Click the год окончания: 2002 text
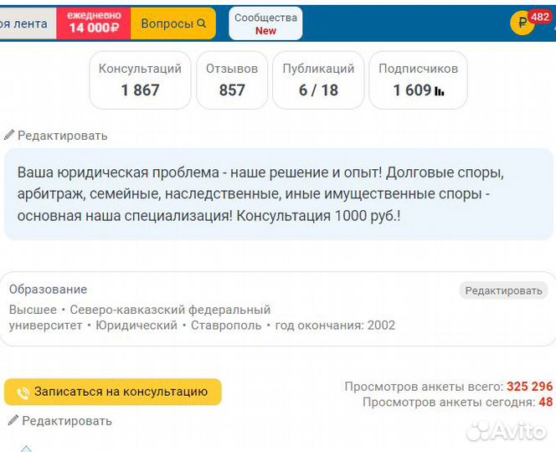556x452 pixels. tap(335, 325)
